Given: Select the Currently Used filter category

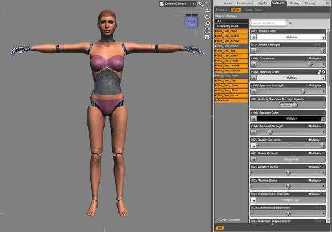Looking at the screenshot, I should [x=231, y=26].
